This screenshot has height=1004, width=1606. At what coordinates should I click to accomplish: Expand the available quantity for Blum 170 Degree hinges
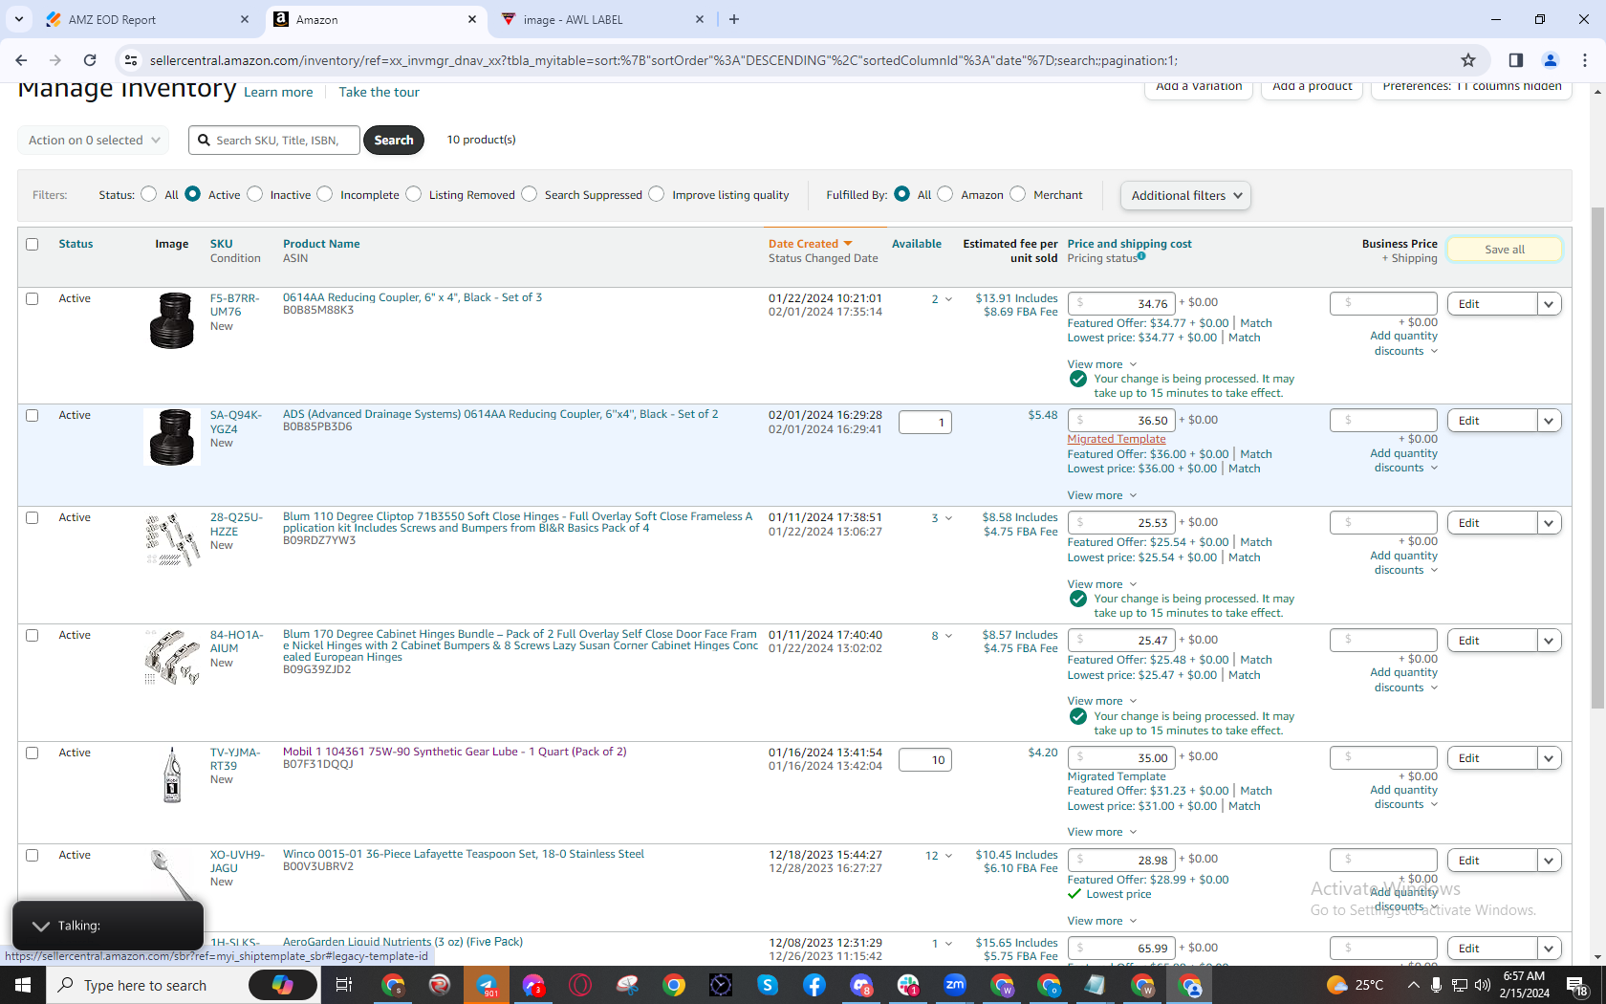[x=942, y=636]
